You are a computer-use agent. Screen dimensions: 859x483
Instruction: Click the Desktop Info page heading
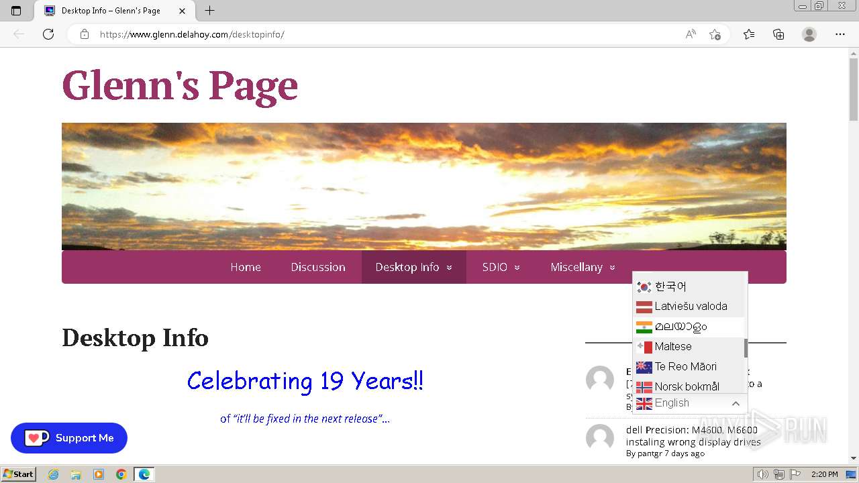click(x=136, y=337)
